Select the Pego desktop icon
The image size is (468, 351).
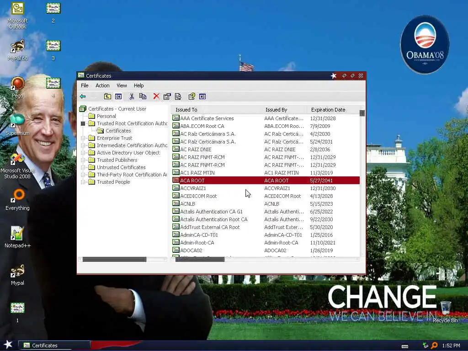pos(17,88)
